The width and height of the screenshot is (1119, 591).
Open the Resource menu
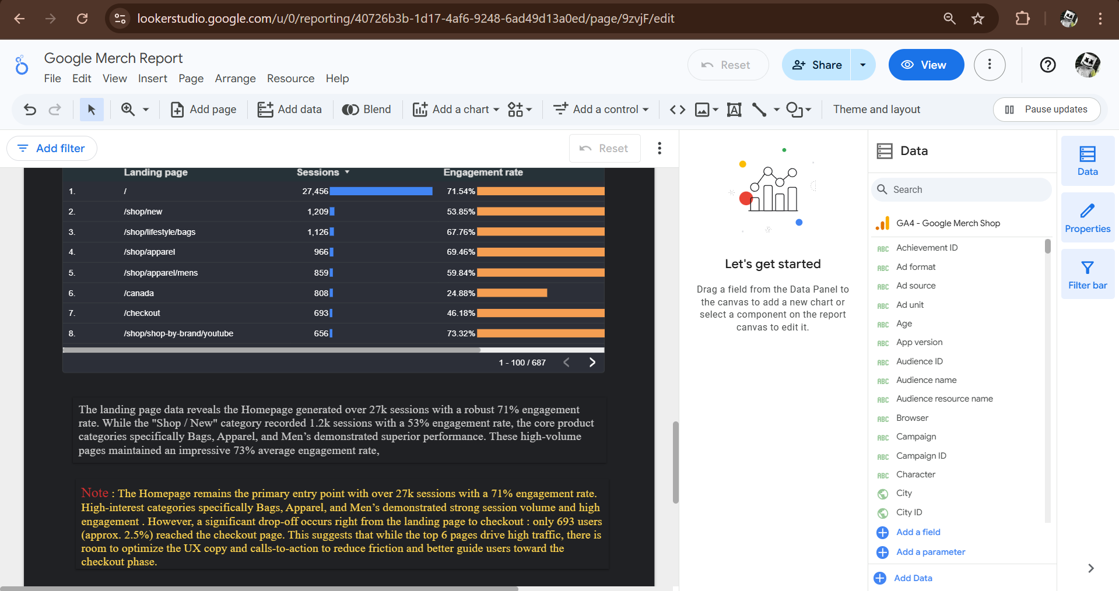[x=290, y=79]
